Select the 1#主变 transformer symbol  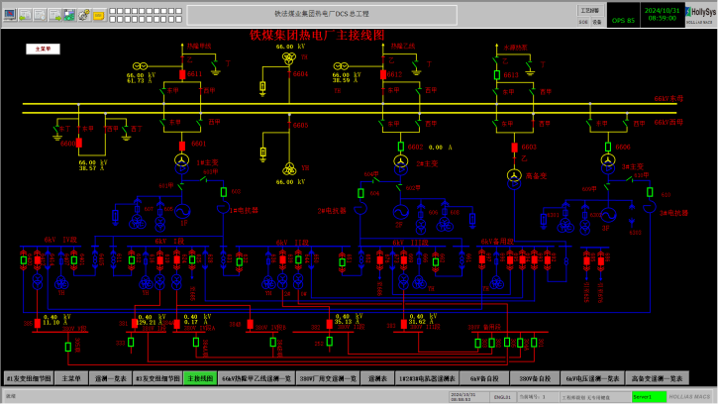click(x=181, y=160)
